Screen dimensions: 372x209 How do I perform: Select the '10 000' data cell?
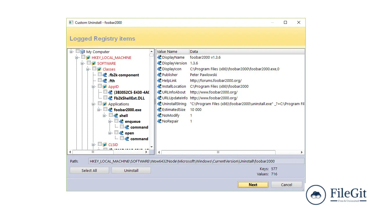[x=196, y=110]
